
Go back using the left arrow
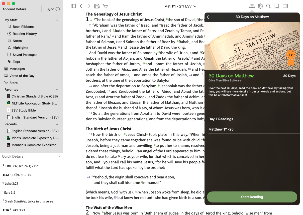[81, 6]
